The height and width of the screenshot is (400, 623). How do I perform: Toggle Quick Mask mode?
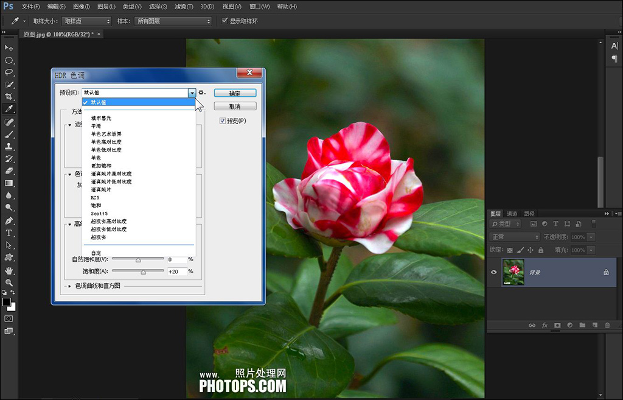pyautogui.click(x=9, y=318)
